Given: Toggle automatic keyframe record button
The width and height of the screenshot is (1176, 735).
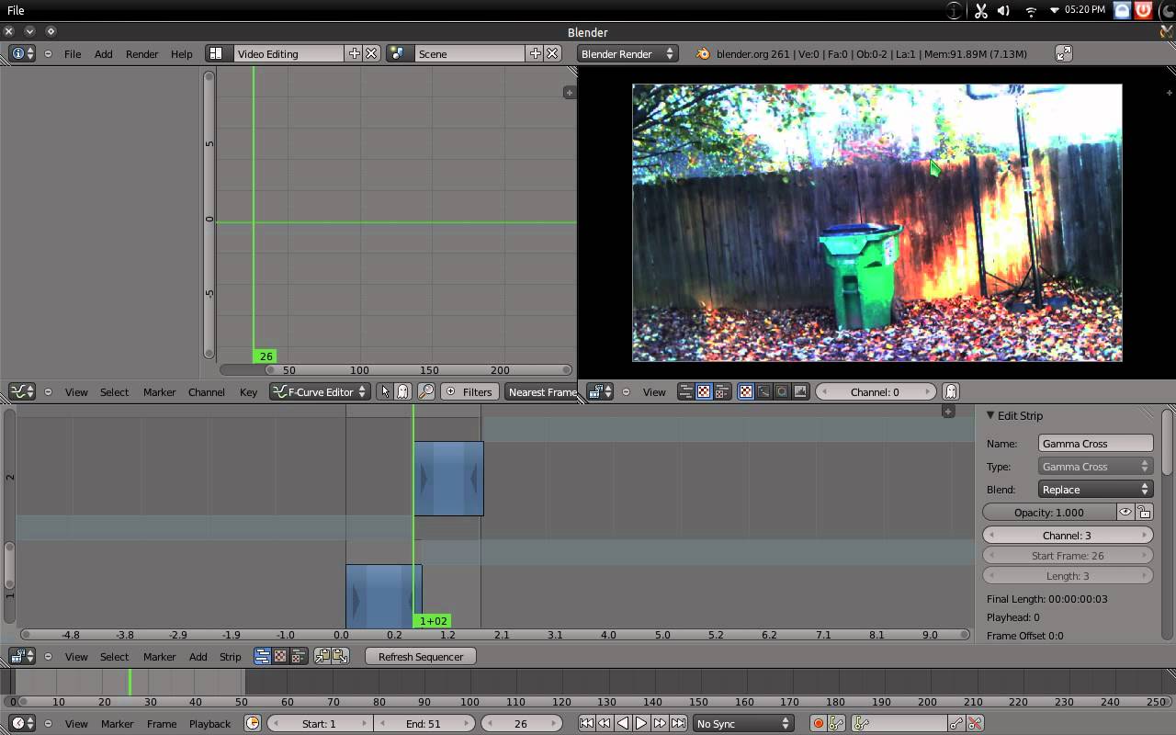Looking at the screenshot, I should pyautogui.click(x=818, y=723).
